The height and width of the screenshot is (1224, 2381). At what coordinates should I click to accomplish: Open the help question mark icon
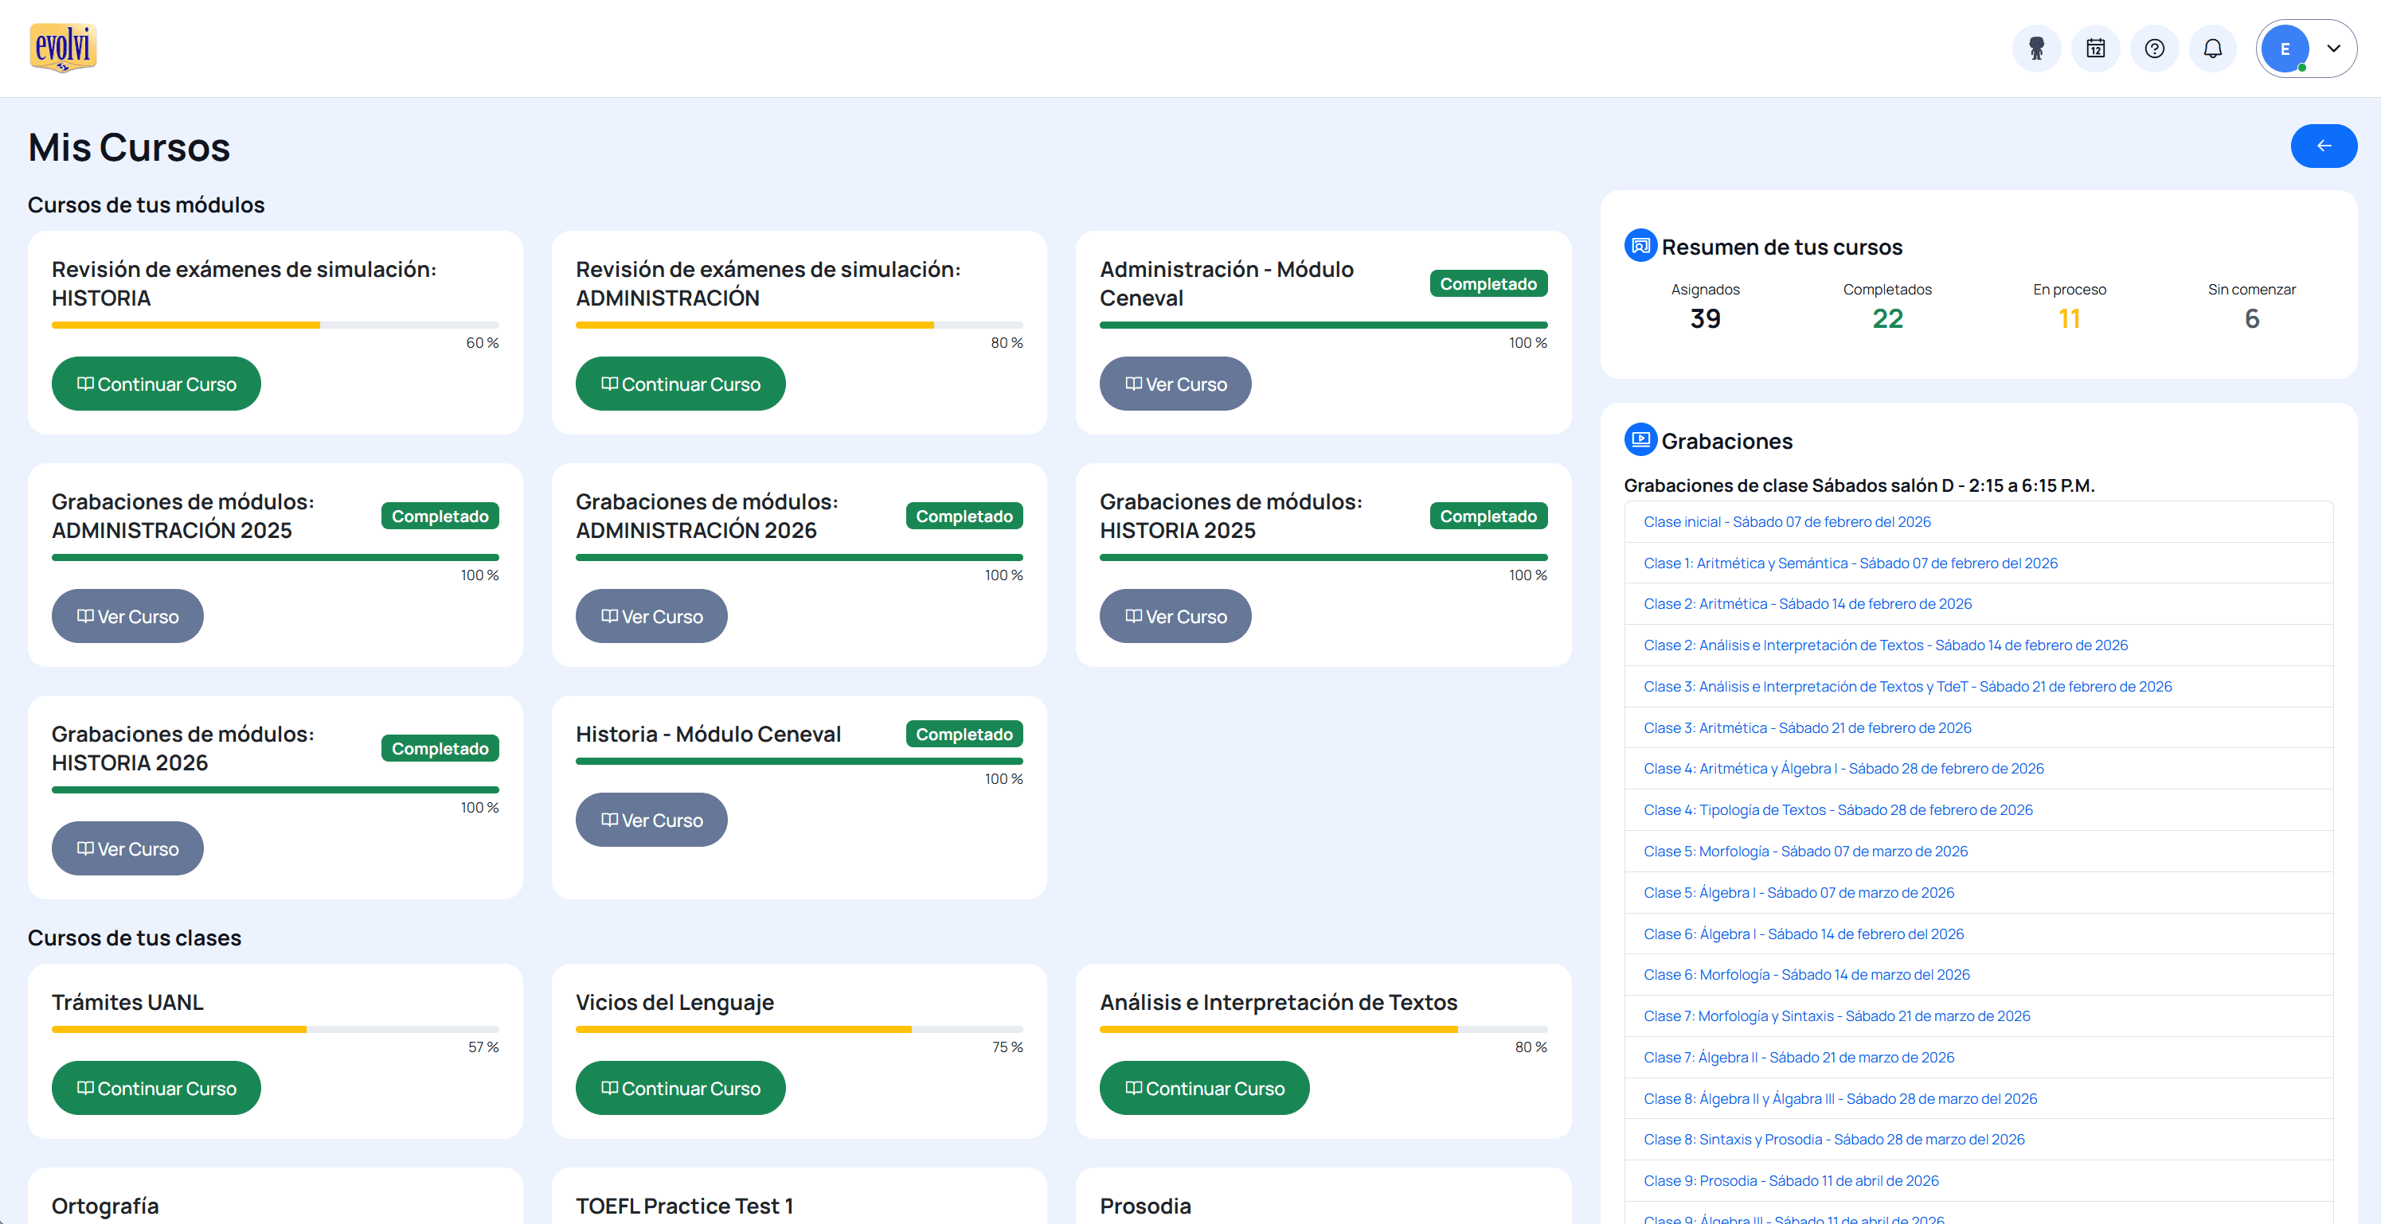[2155, 48]
